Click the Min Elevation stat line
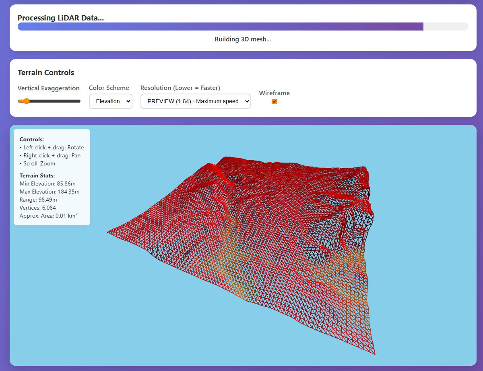 tap(47, 183)
